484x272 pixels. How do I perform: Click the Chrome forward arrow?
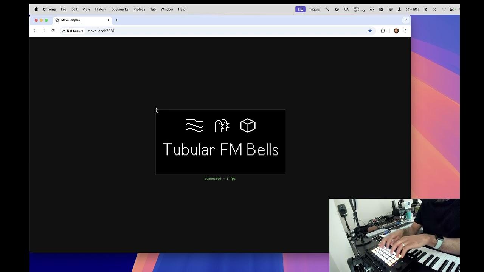[x=44, y=31]
